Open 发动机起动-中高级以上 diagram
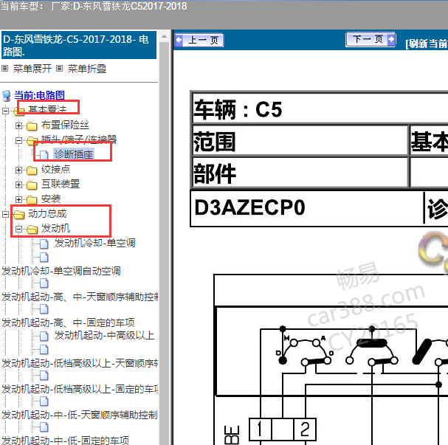 tap(105, 335)
